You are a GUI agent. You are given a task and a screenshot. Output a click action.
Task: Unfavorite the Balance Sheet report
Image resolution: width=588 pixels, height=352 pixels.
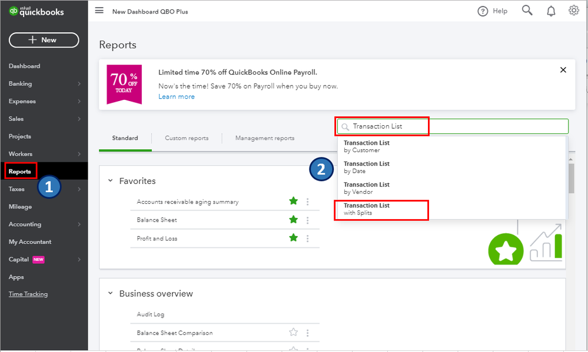[293, 220]
